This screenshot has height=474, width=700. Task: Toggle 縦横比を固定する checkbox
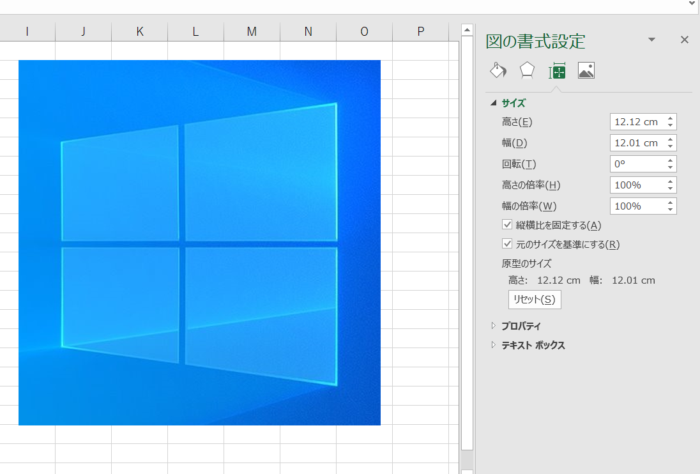(506, 224)
